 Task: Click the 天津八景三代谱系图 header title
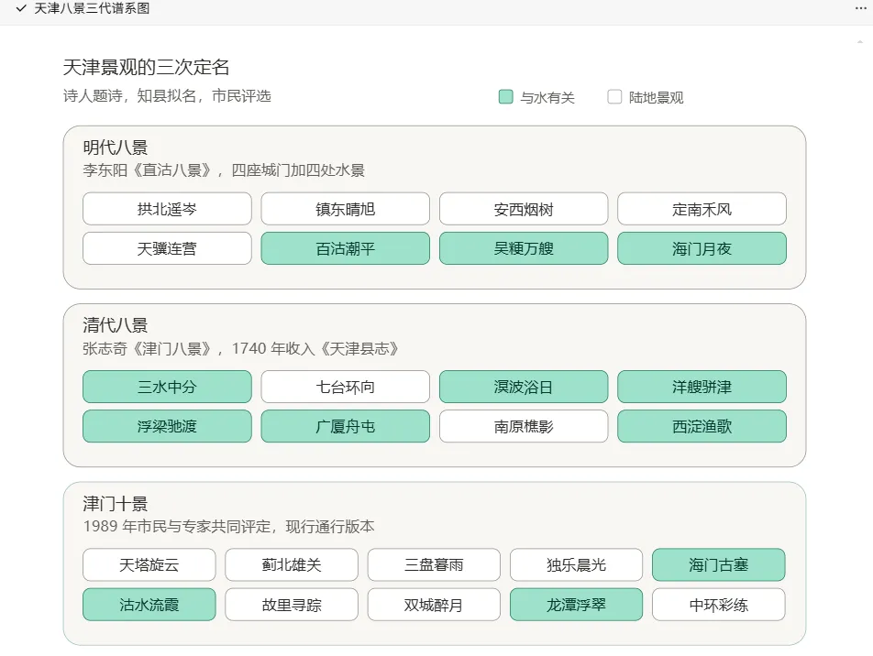(92, 8)
